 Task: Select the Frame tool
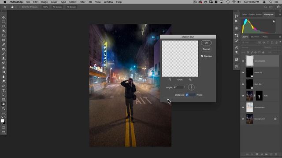[x=4, y=40]
